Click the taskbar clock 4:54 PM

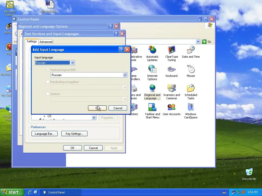(253, 192)
